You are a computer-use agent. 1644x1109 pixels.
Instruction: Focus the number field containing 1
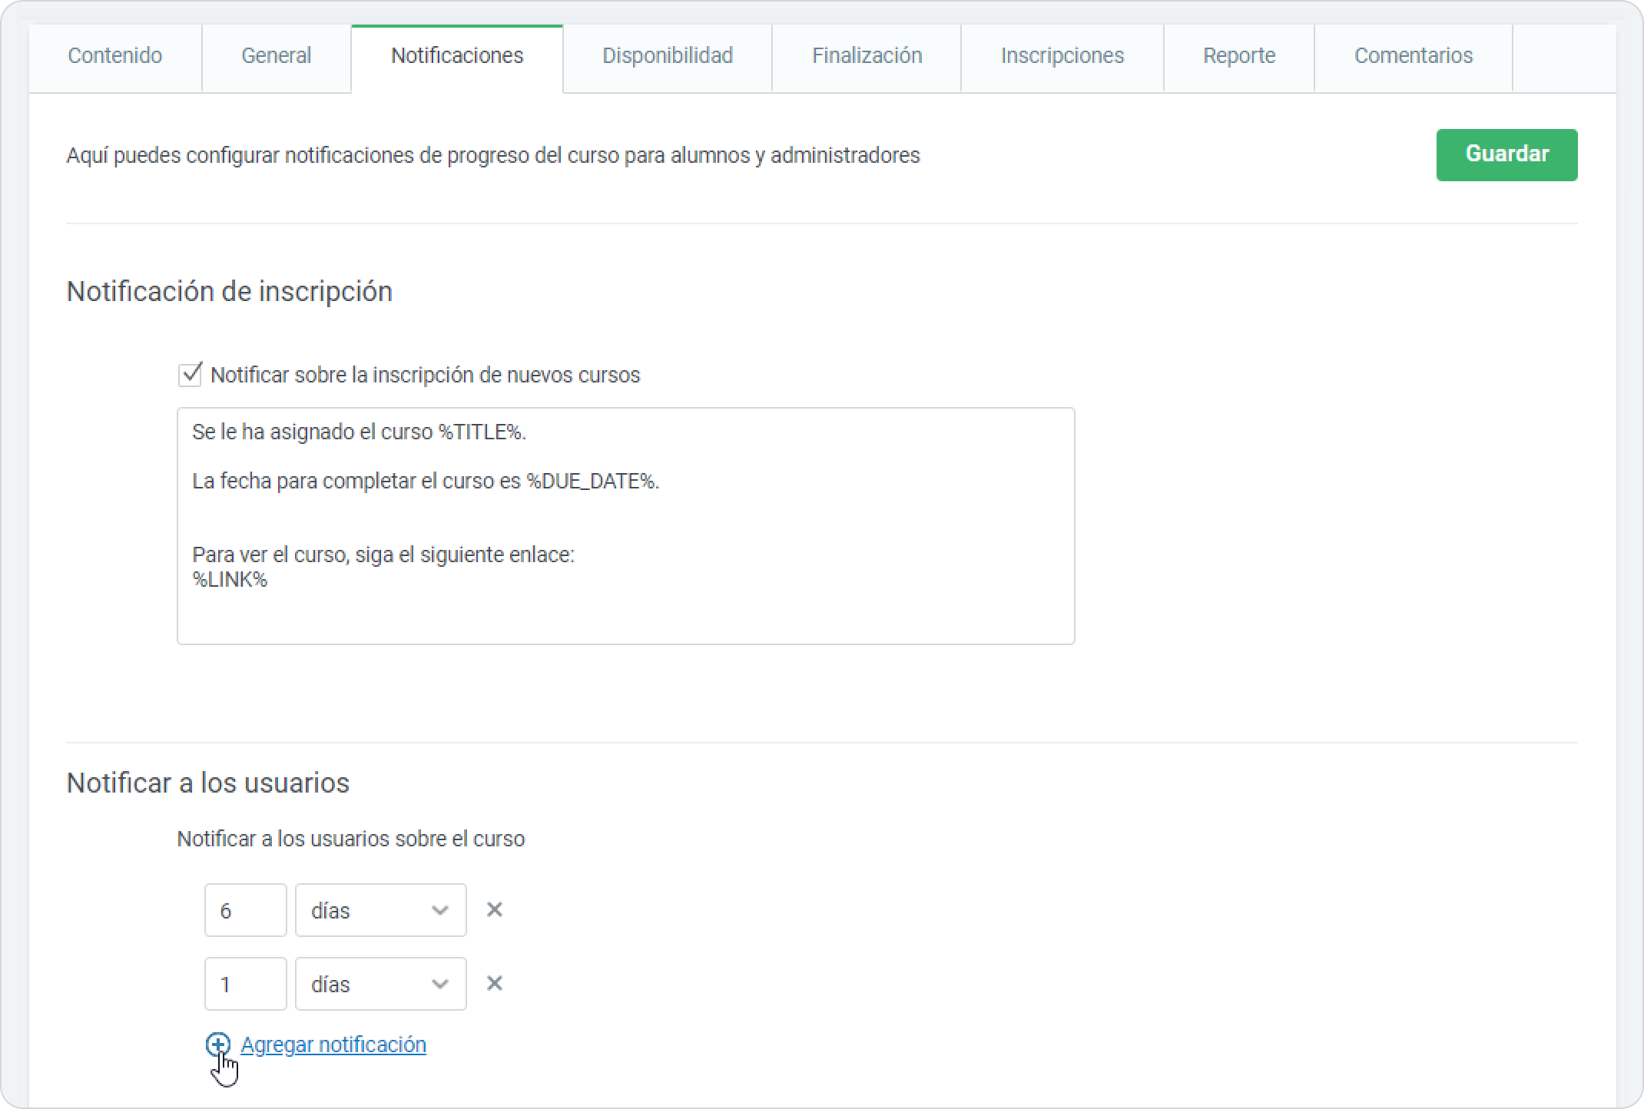245,984
